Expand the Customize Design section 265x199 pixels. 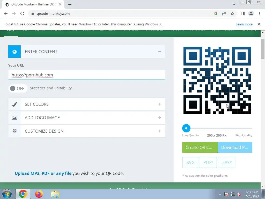pos(160,131)
